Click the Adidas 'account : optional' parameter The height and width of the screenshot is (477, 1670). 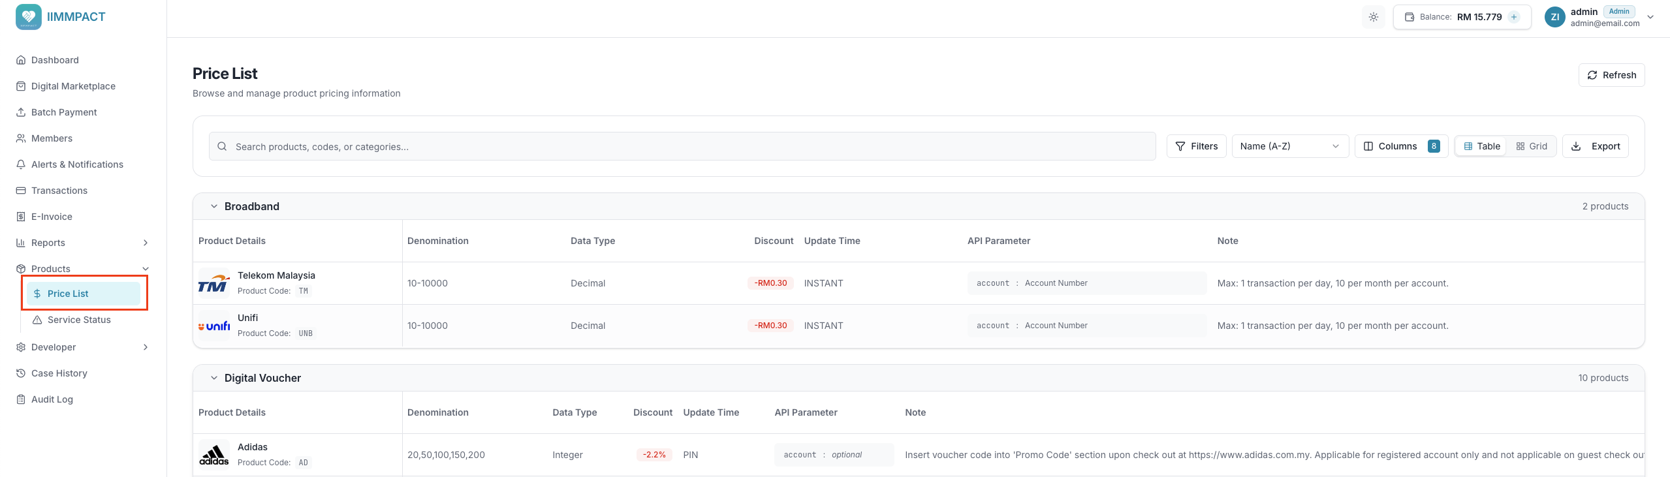tap(834, 455)
